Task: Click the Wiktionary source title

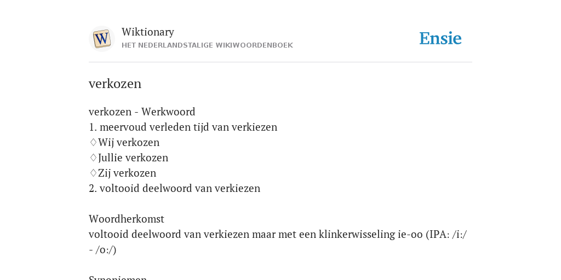Action: coord(148,32)
